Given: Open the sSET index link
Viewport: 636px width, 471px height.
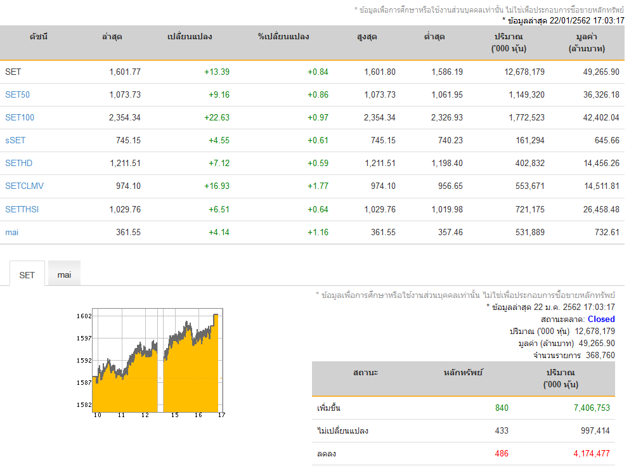Looking at the screenshot, I should [x=15, y=140].
